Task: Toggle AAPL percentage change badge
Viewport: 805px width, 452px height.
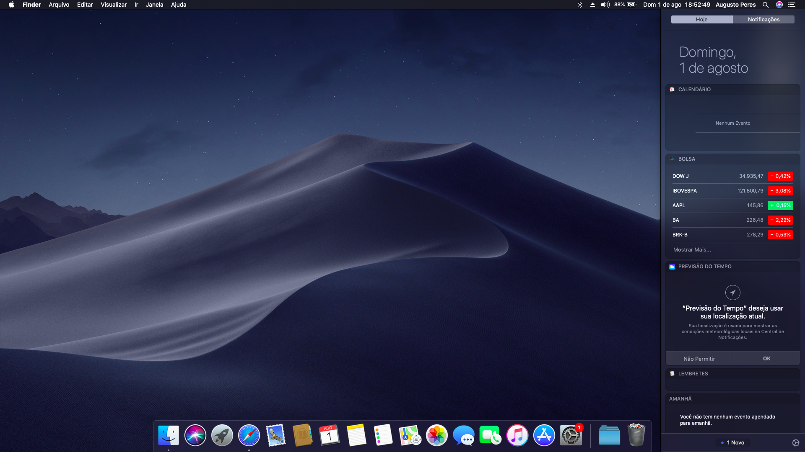Action: coord(780,205)
